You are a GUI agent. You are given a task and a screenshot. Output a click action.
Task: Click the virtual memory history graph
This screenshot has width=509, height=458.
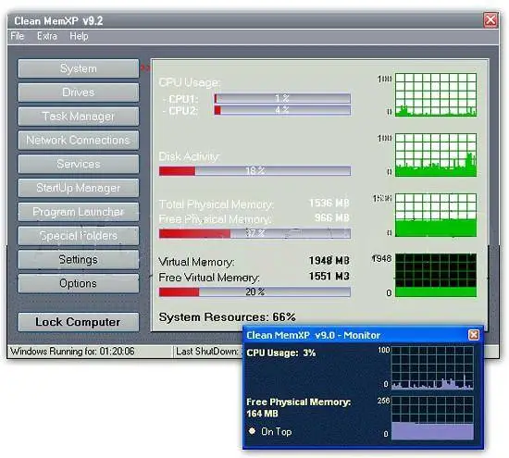(436, 275)
